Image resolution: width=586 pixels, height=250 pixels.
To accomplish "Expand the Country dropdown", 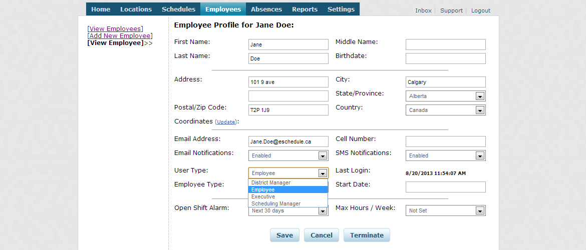I will (x=445, y=110).
